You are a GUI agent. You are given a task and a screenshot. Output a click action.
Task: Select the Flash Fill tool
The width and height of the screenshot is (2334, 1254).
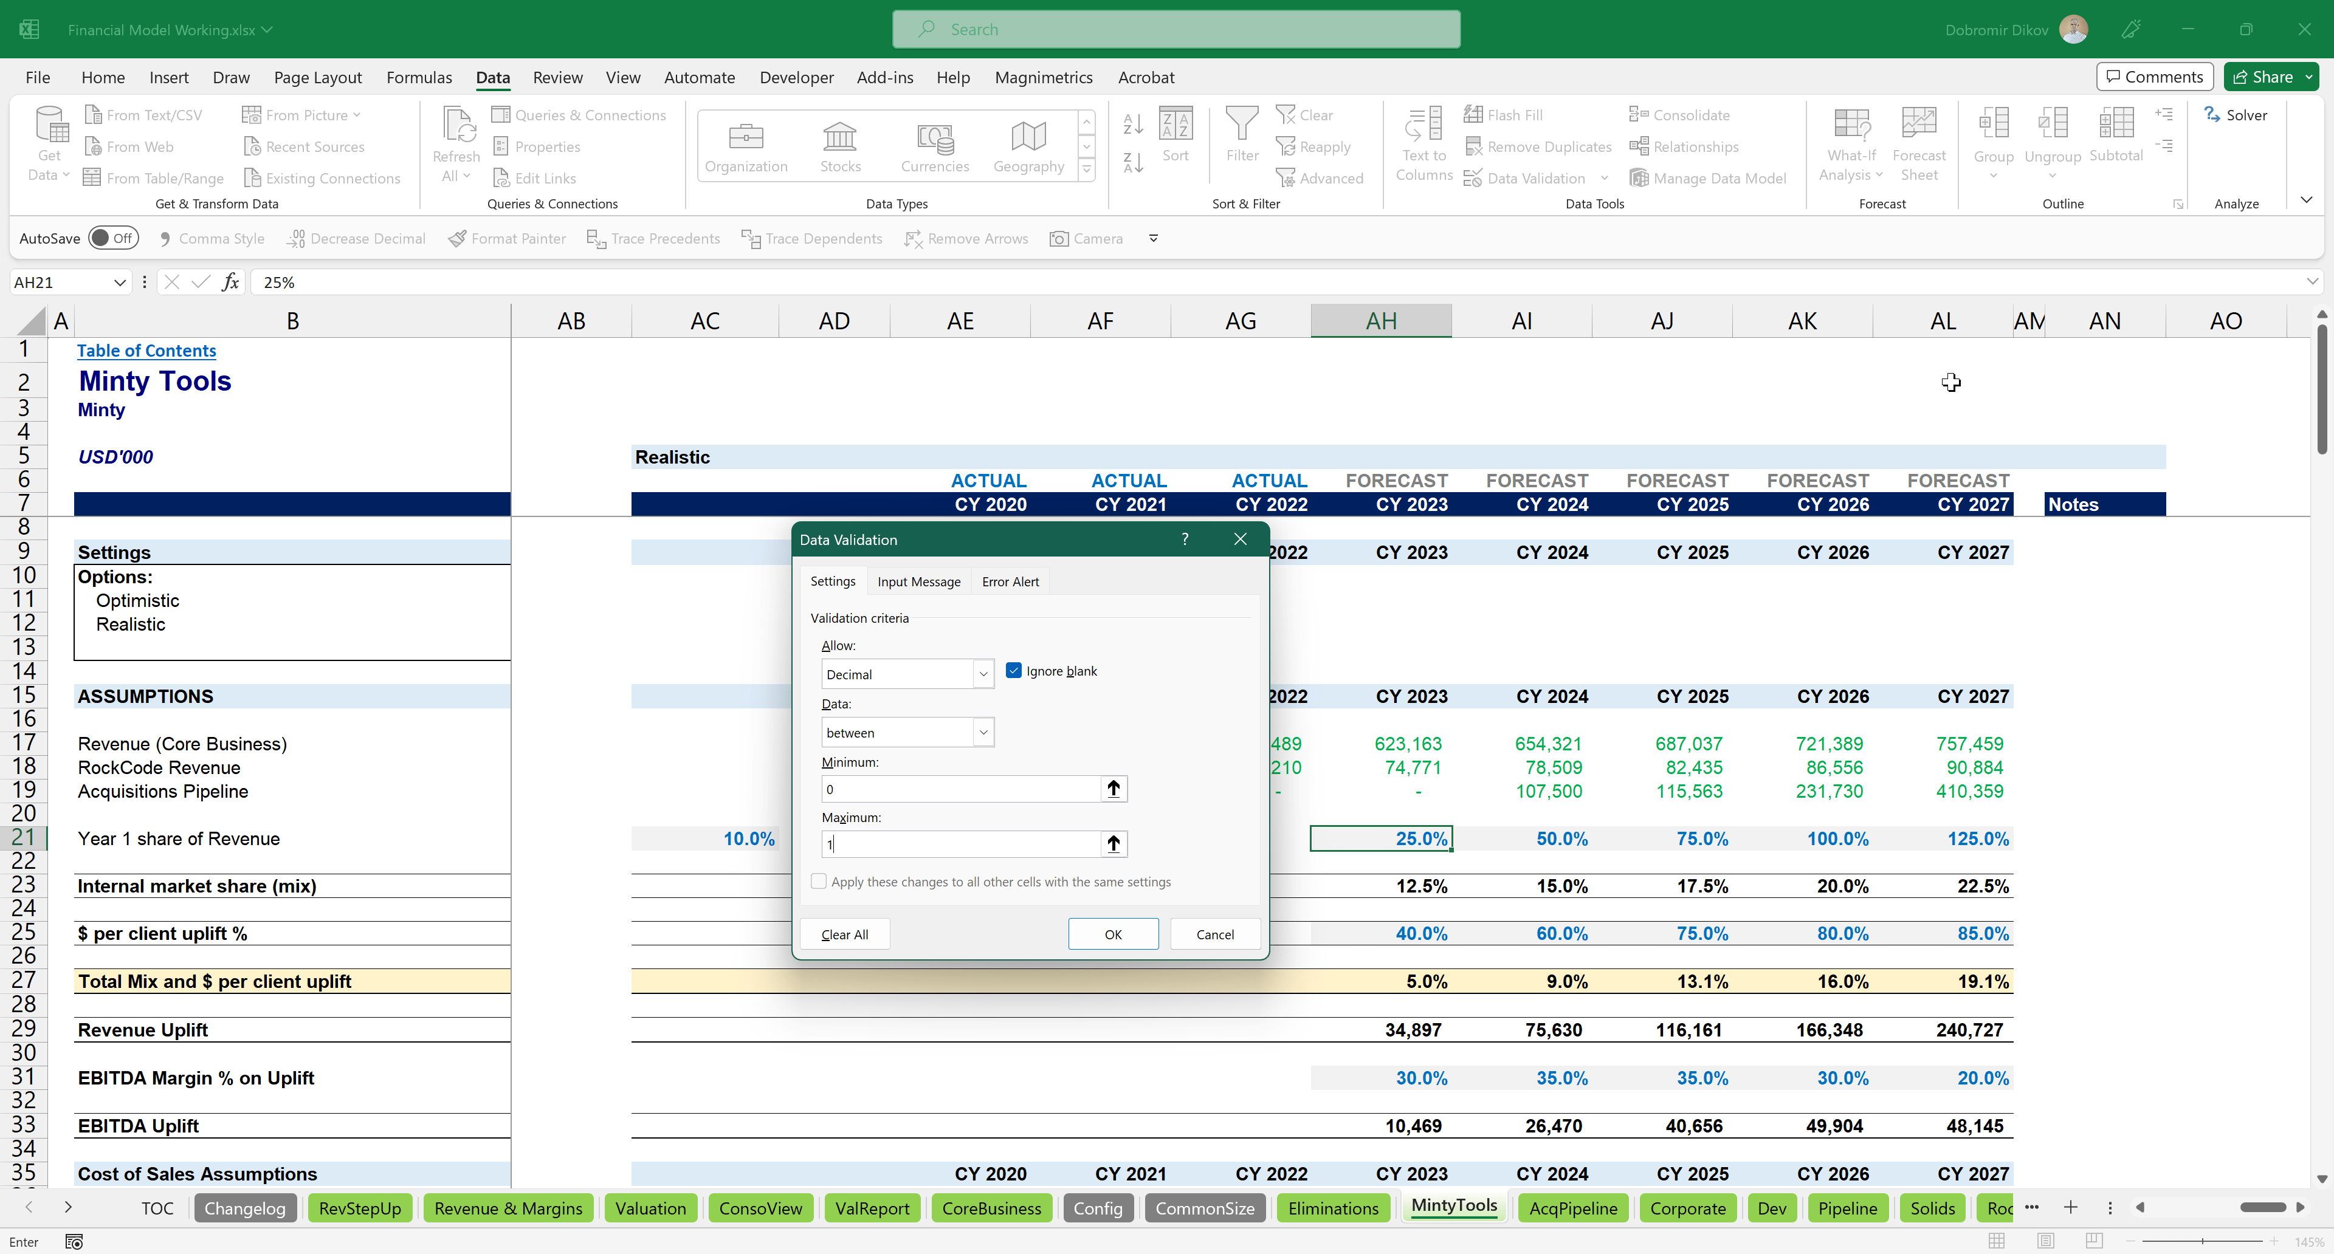1504,114
